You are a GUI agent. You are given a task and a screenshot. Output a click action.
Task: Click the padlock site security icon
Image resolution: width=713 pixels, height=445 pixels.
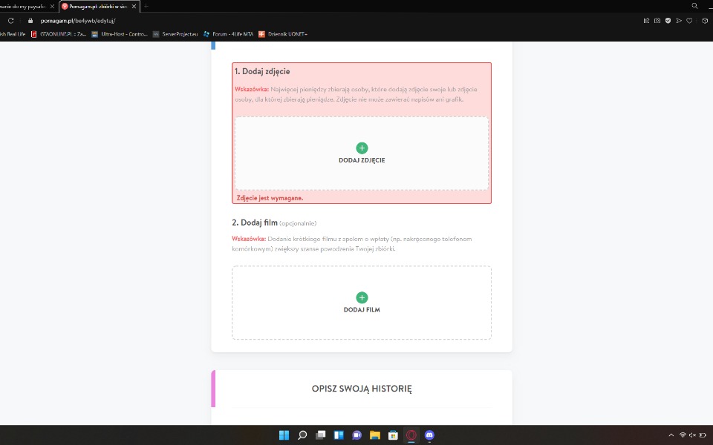[x=31, y=21]
